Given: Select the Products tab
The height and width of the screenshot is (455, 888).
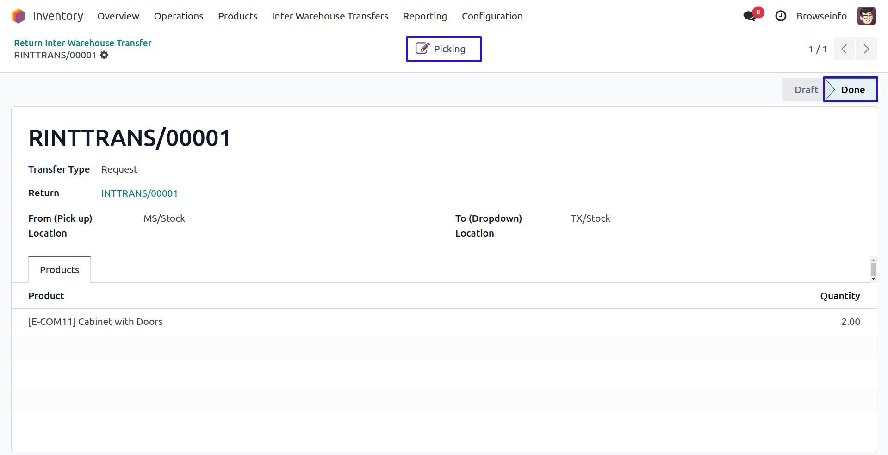Looking at the screenshot, I should pyautogui.click(x=59, y=270).
